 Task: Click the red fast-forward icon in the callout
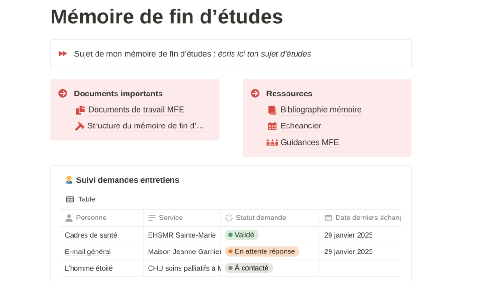(63, 53)
